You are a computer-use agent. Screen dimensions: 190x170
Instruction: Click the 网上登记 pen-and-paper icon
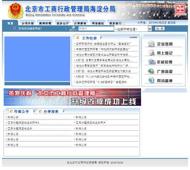[151, 53]
